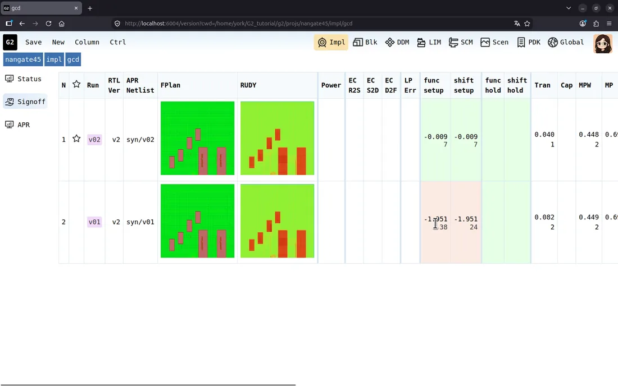Open the FPlan thumbnail for v01
The height and width of the screenshot is (386, 618).
tap(197, 220)
